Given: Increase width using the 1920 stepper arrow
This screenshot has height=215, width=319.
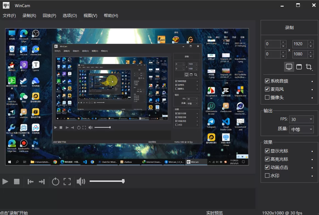Looking at the screenshot, I should coord(311,42).
